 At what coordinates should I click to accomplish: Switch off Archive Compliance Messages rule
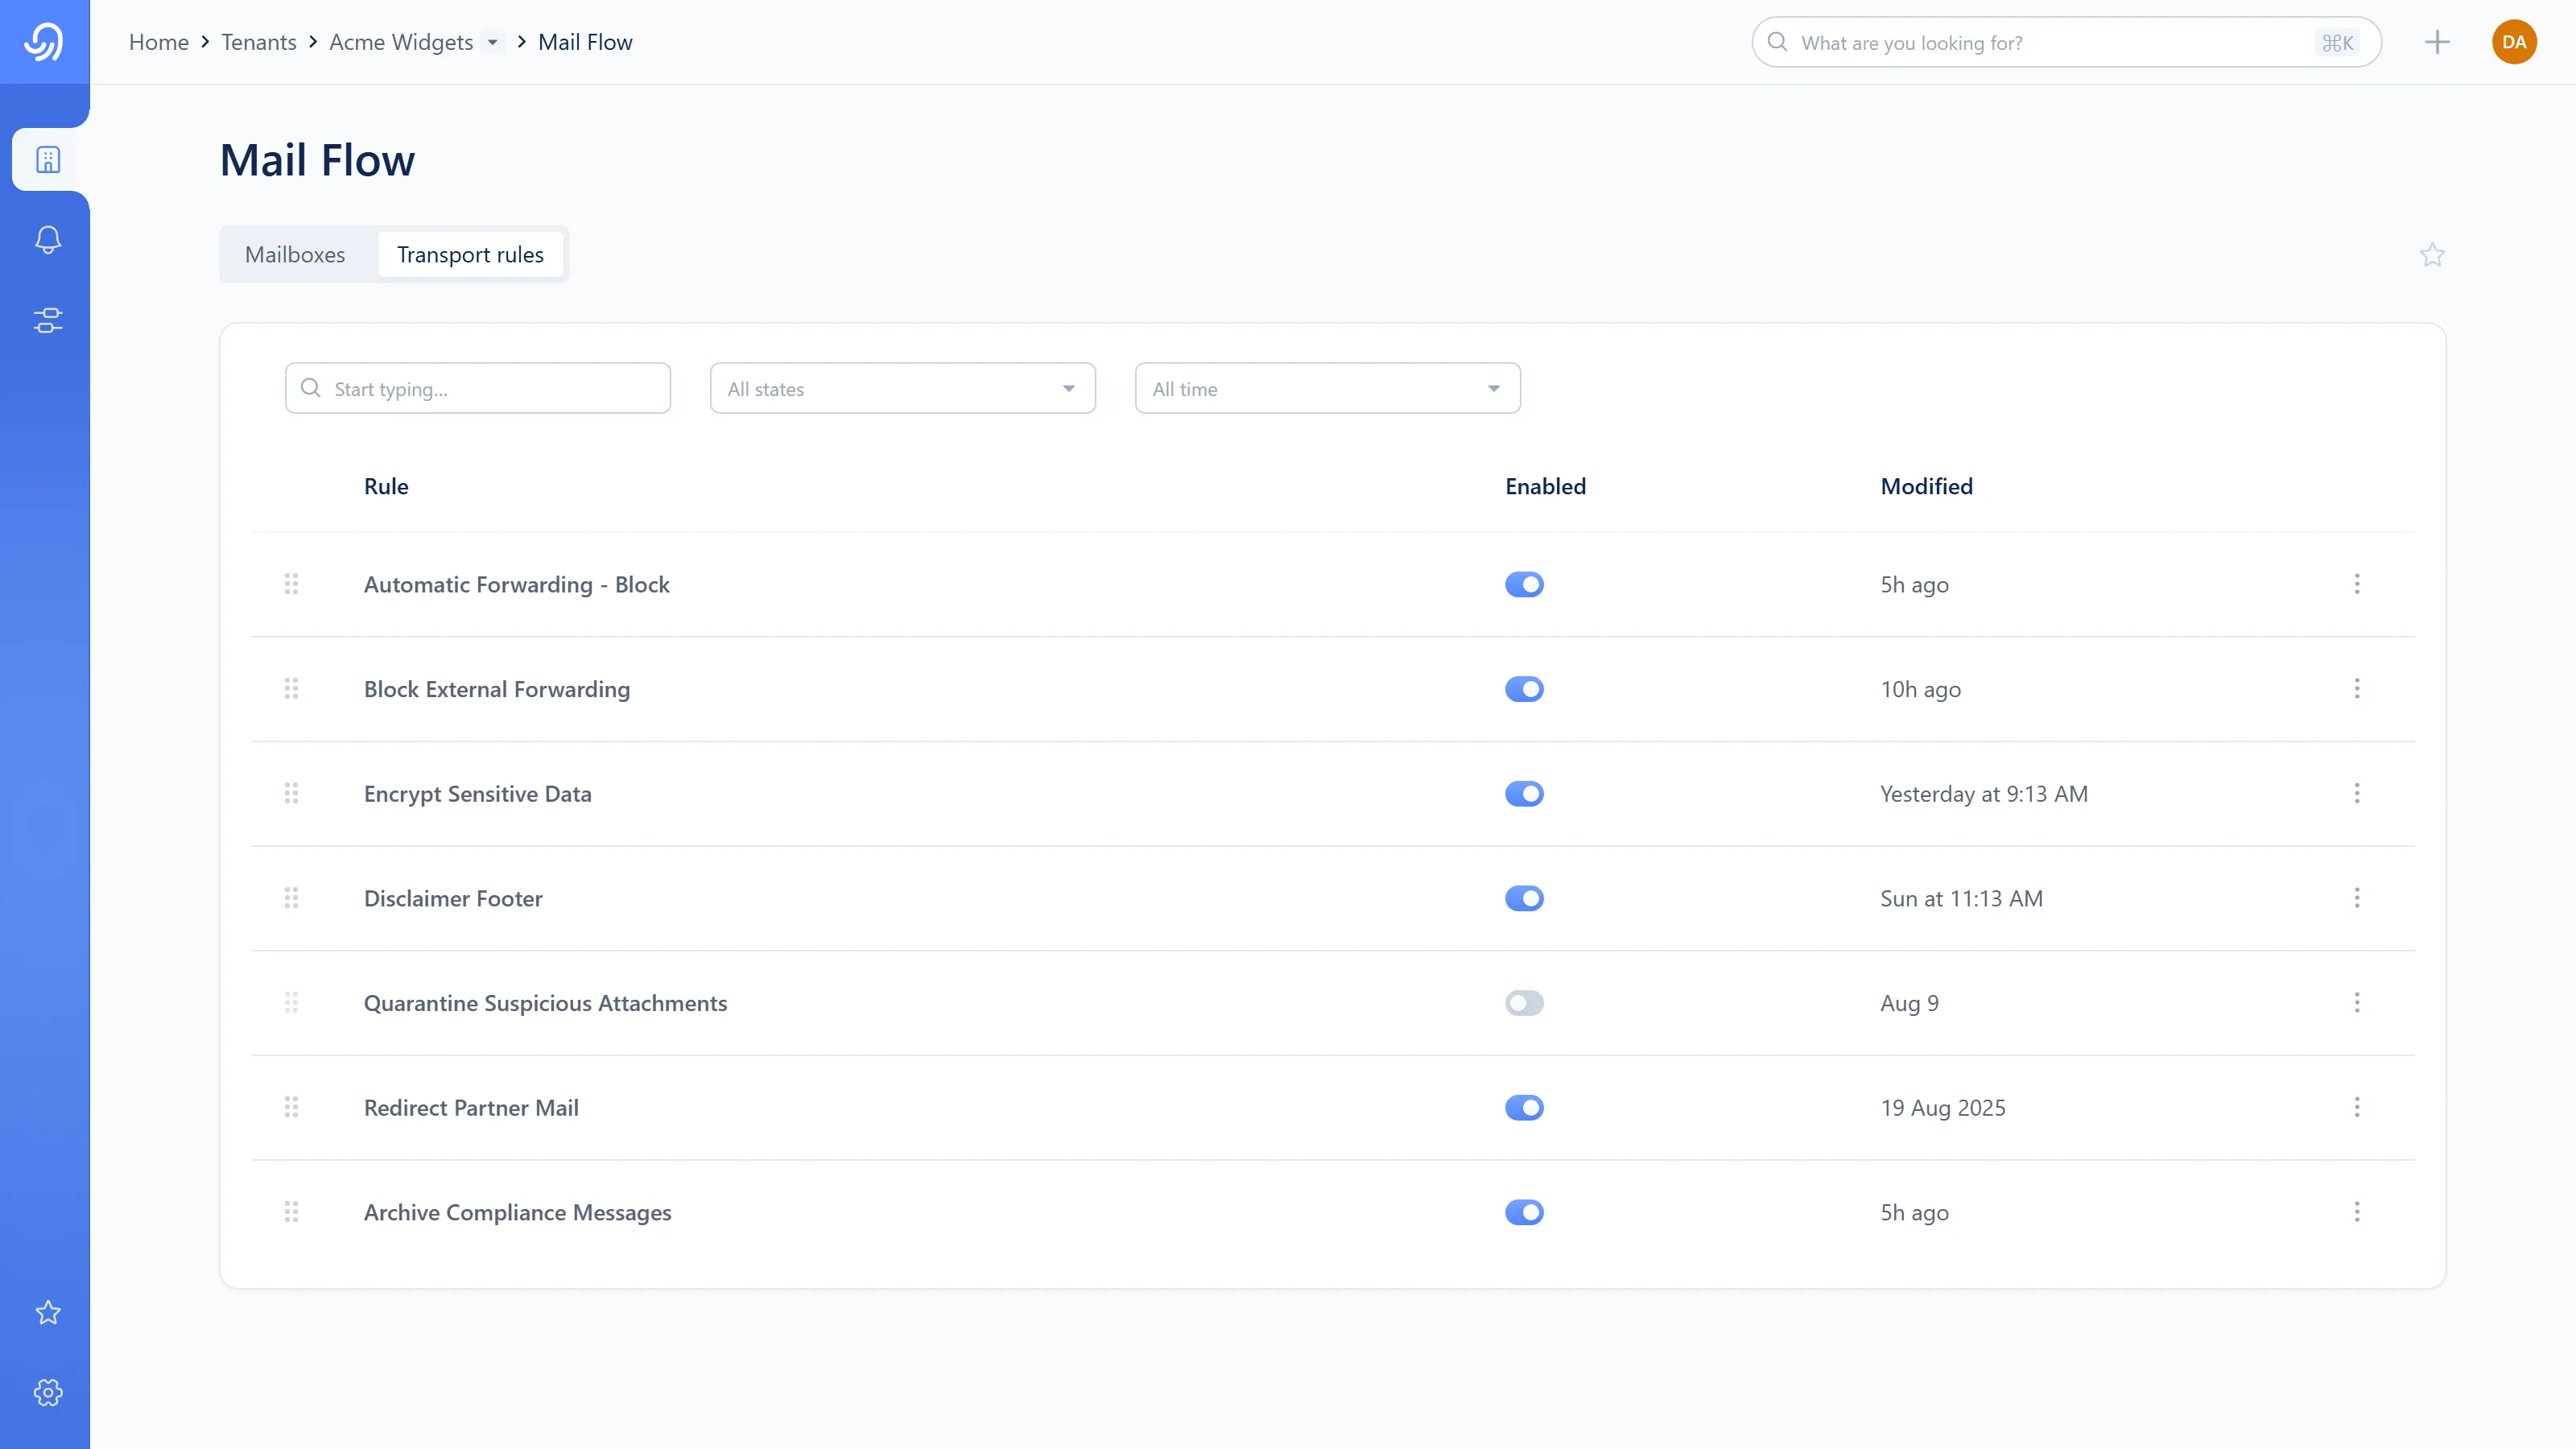click(x=1524, y=1212)
